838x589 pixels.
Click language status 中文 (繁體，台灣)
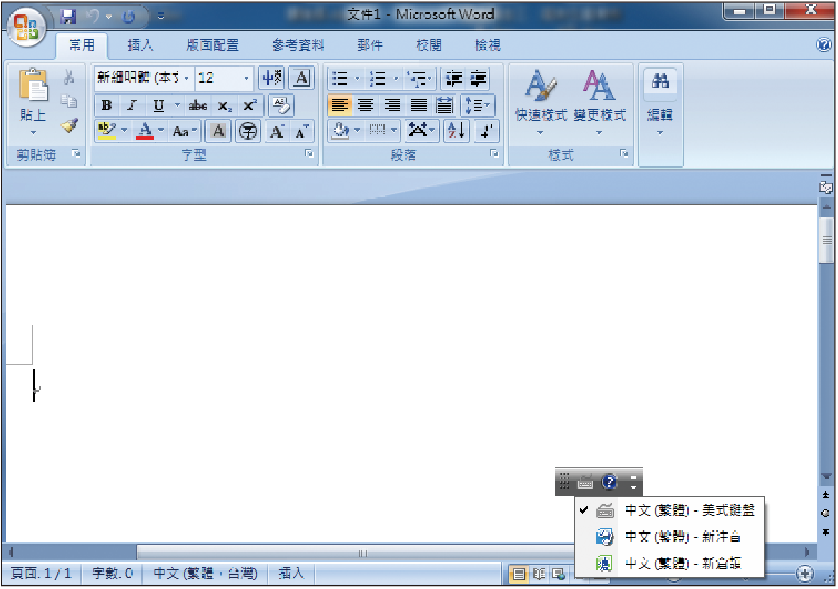pos(205,574)
